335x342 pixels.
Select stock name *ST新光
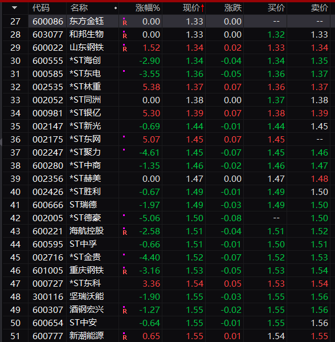[x=85, y=126]
